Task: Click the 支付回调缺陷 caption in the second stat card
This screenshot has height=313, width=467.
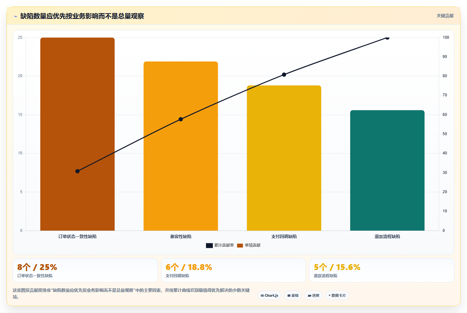Action: [x=177, y=276]
